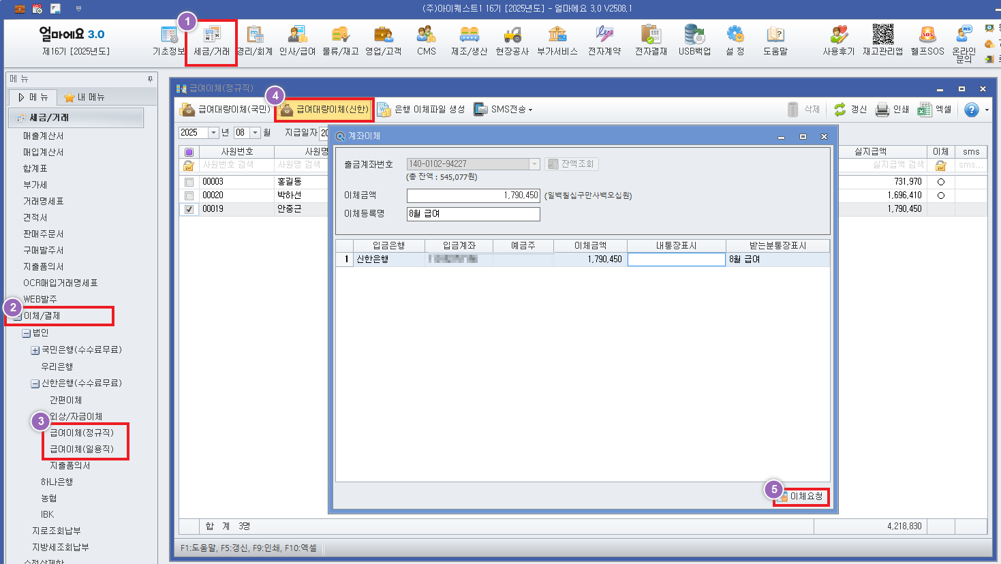Image resolution: width=1001 pixels, height=564 pixels.
Task: Click the USB백업 backup icon
Action: [694, 40]
